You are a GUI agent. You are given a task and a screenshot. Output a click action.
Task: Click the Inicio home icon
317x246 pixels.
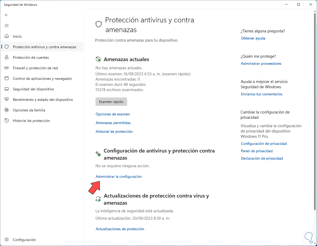click(x=7, y=36)
